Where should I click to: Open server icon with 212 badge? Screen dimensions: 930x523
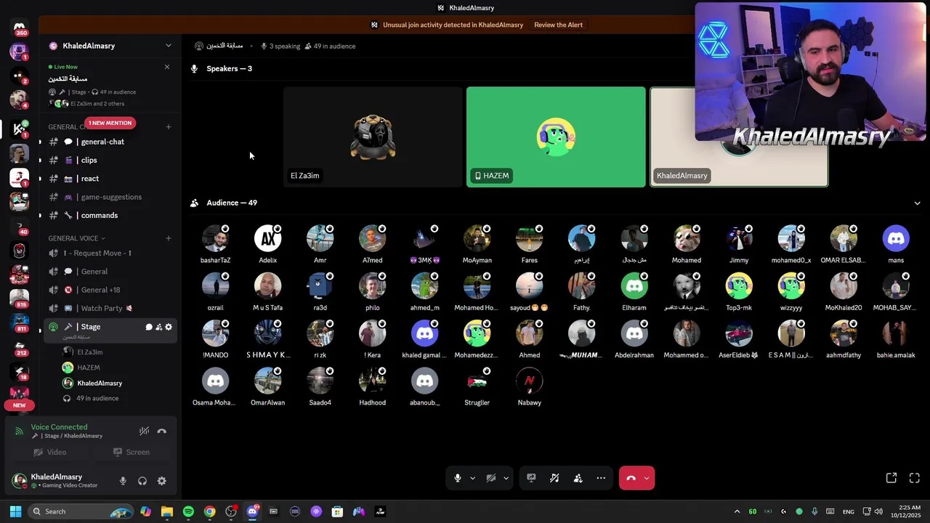(x=20, y=347)
